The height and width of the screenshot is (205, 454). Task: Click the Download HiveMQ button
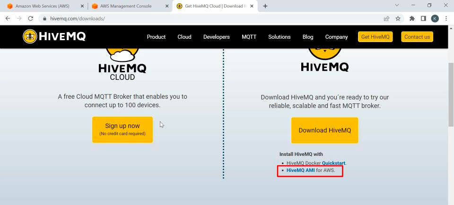[324, 130]
